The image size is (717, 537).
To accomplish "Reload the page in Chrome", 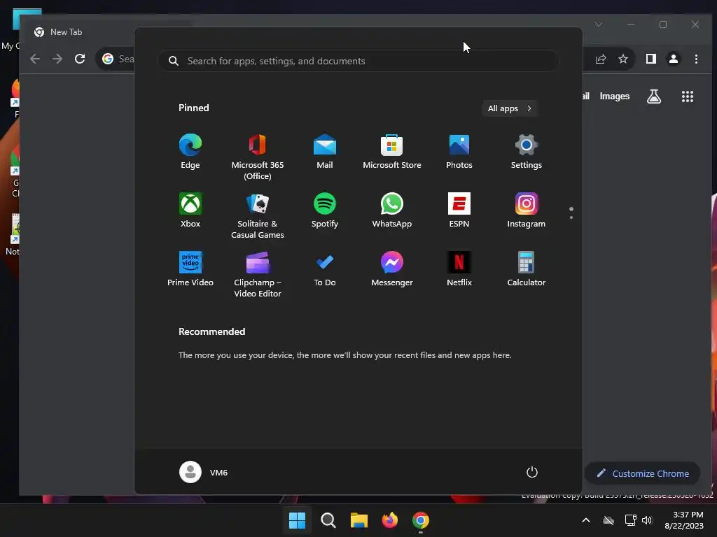I will [x=80, y=59].
